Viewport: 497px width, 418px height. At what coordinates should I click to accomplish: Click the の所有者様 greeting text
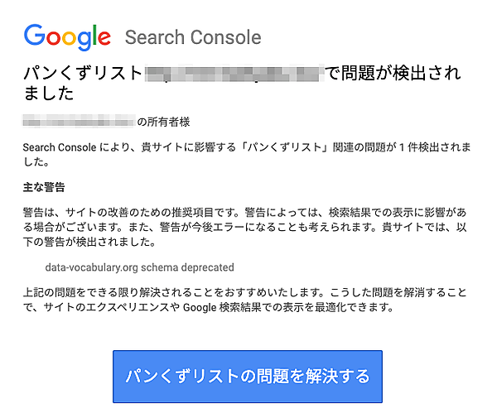pos(163,123)
